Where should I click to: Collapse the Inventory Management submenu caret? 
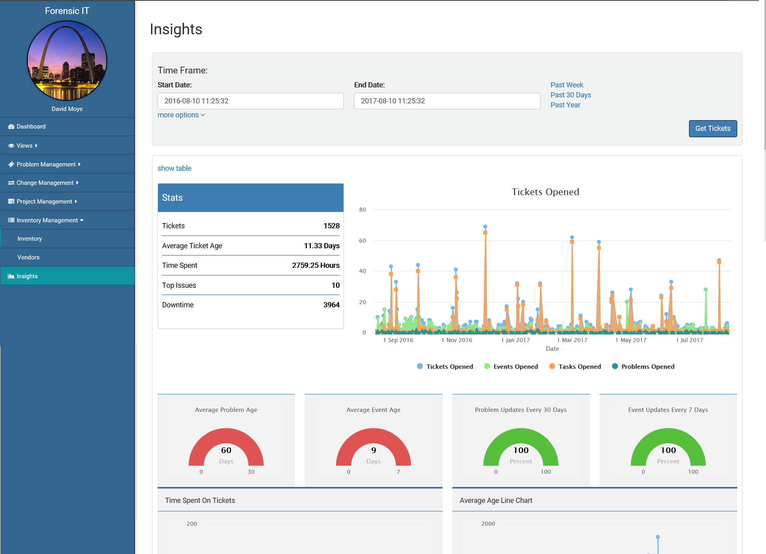(82, 220)
